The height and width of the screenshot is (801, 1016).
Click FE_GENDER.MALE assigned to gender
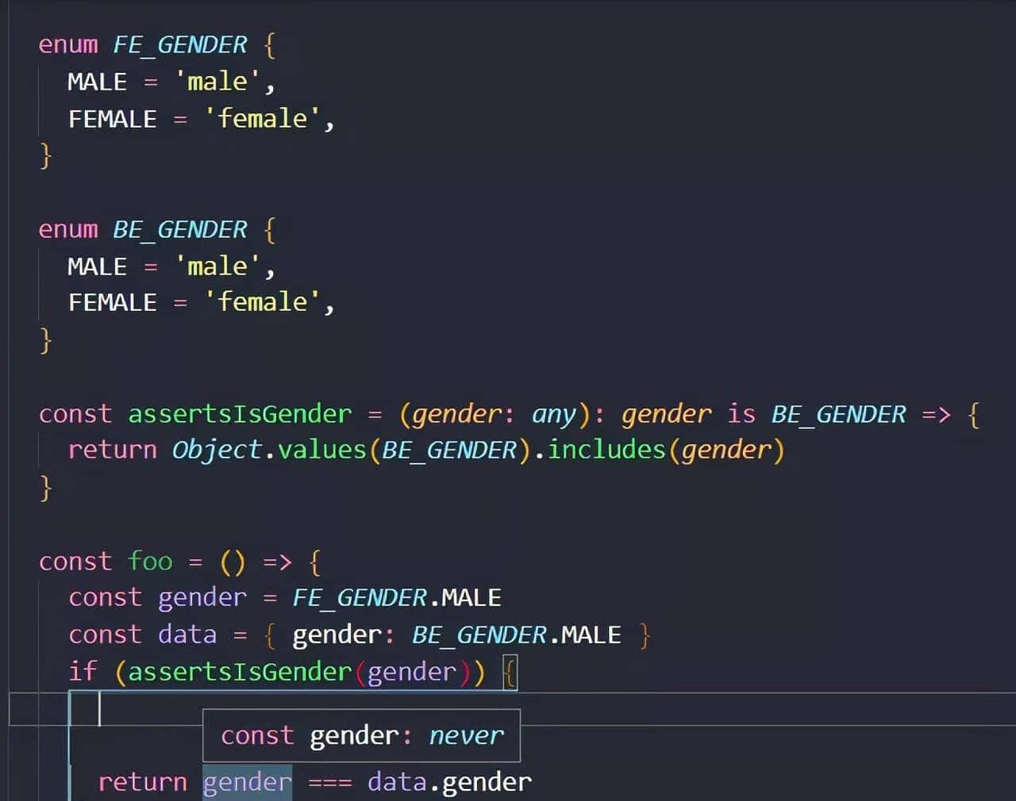(397, 596)
